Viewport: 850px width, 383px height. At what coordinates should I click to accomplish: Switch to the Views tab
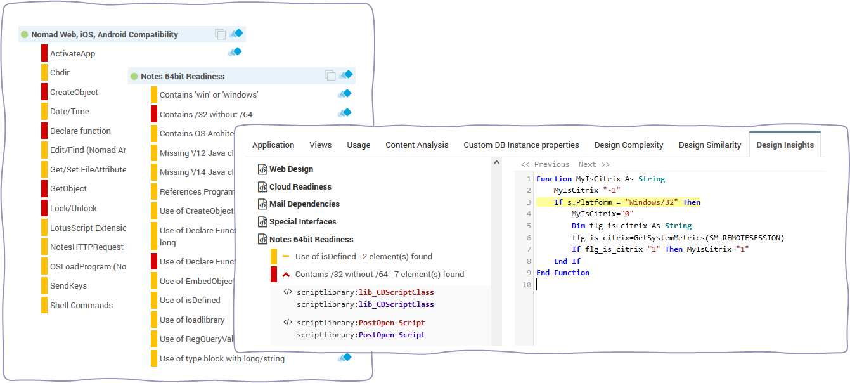tap(321, 145)
